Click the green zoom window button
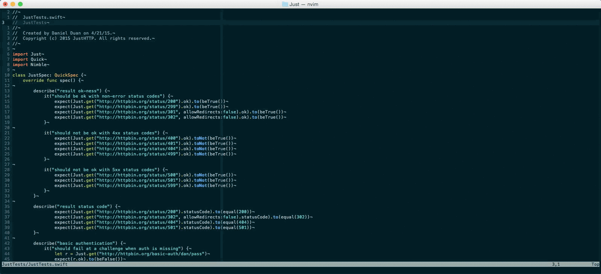Image resolution: width=601 pixels, height=274 pixels. coord(20,4)
